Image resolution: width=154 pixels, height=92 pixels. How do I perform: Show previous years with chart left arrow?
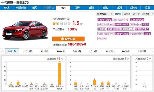click(2, 51)
